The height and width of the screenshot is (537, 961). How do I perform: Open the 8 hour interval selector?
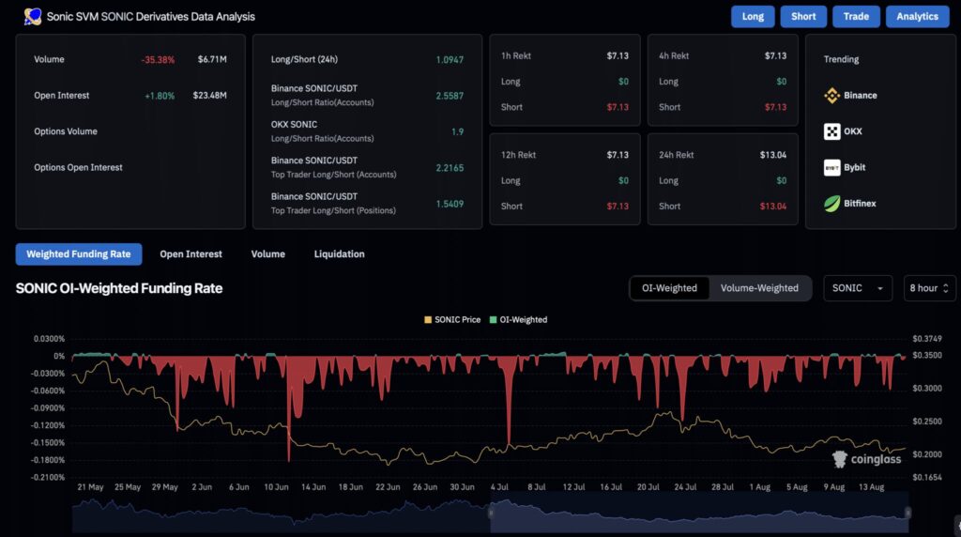(929, 288)
